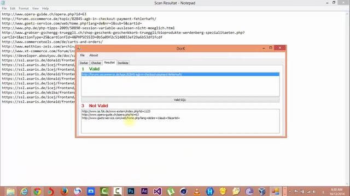Close the DorK window
Screen dimensions: 350x196
(x=279, y=48)
